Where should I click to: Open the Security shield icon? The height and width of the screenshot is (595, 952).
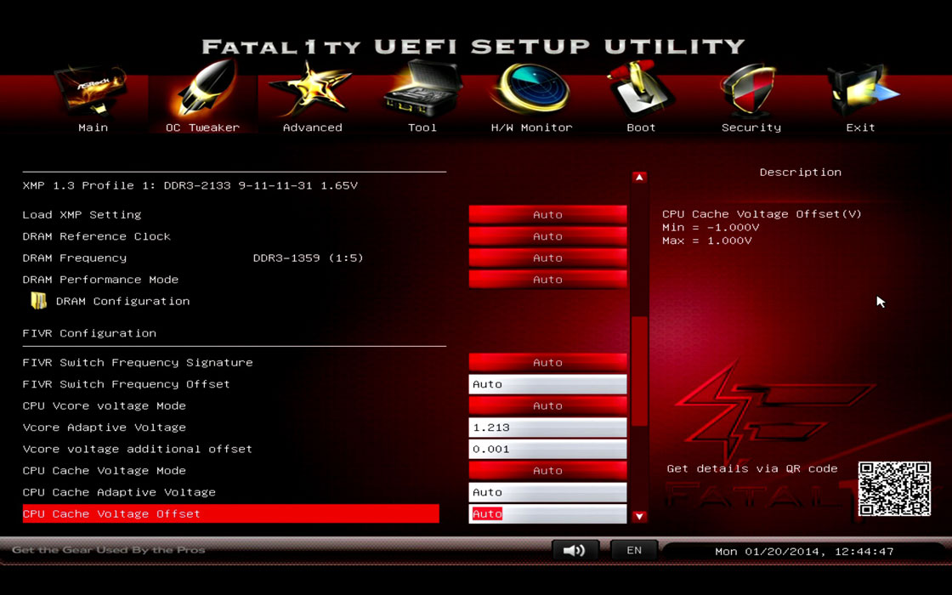click(751, 92)
